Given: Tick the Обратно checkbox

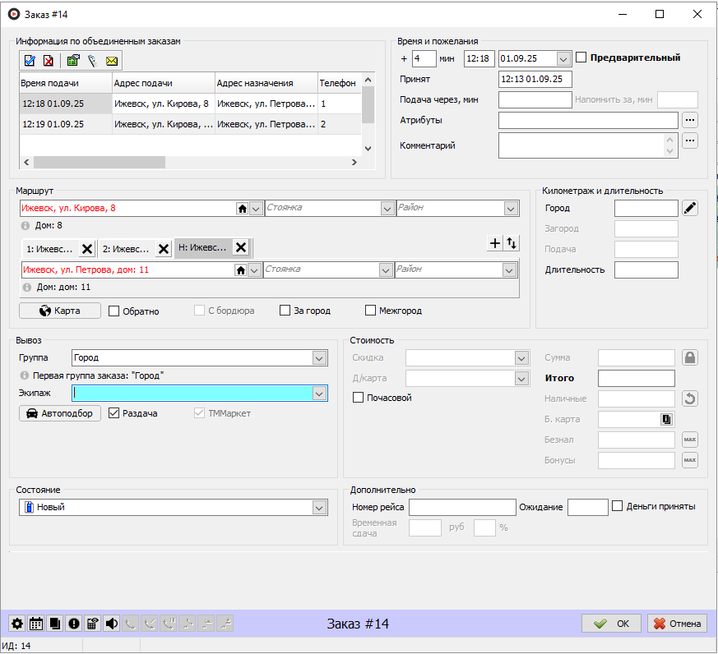Looking at the screenshot, I should [114, 311].
